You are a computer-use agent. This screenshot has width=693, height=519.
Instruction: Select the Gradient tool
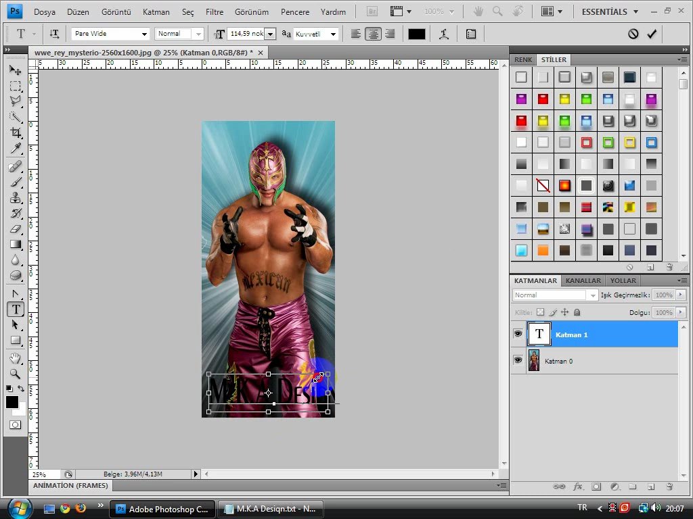[x=15, y=244]
